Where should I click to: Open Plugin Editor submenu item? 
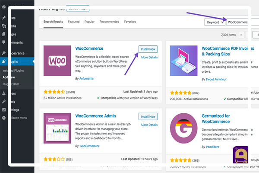click(11, 84)
